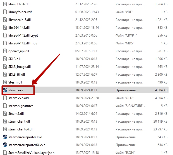Click the SDL3_ttf.dll file icon
The height and width of the screenshot is (155, 173).
[x=5, y=75]
